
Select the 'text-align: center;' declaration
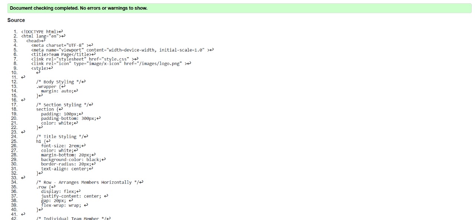pos(65,168)
